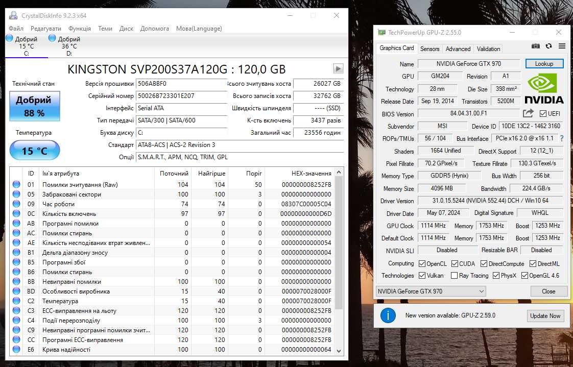Click the next-disk play arrow button
Screen dimensions: 573x367
[338, 68]
